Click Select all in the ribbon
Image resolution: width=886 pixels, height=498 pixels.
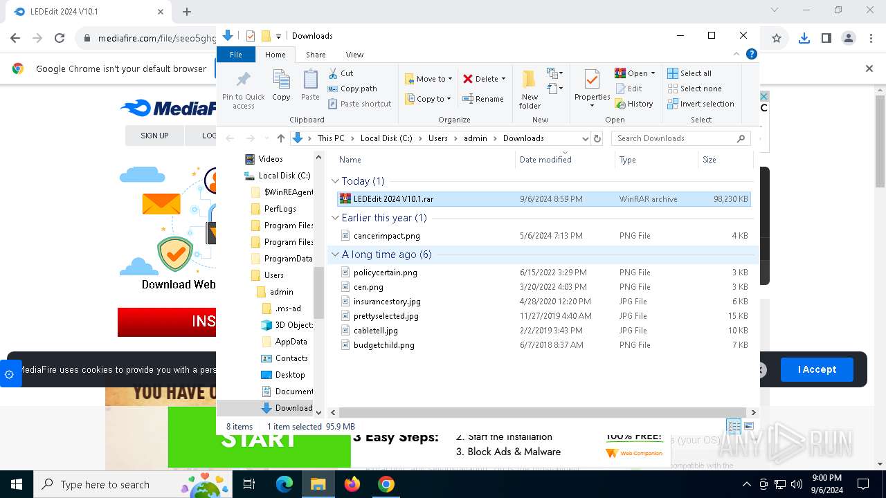pos(689,73)
